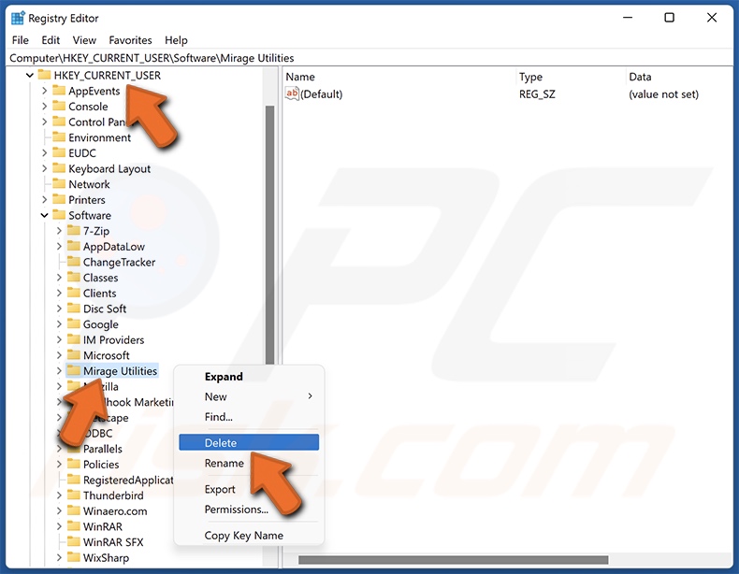Click the Microsoft folder icon
This screenshot has width=739, height=574.
[74, 354]
